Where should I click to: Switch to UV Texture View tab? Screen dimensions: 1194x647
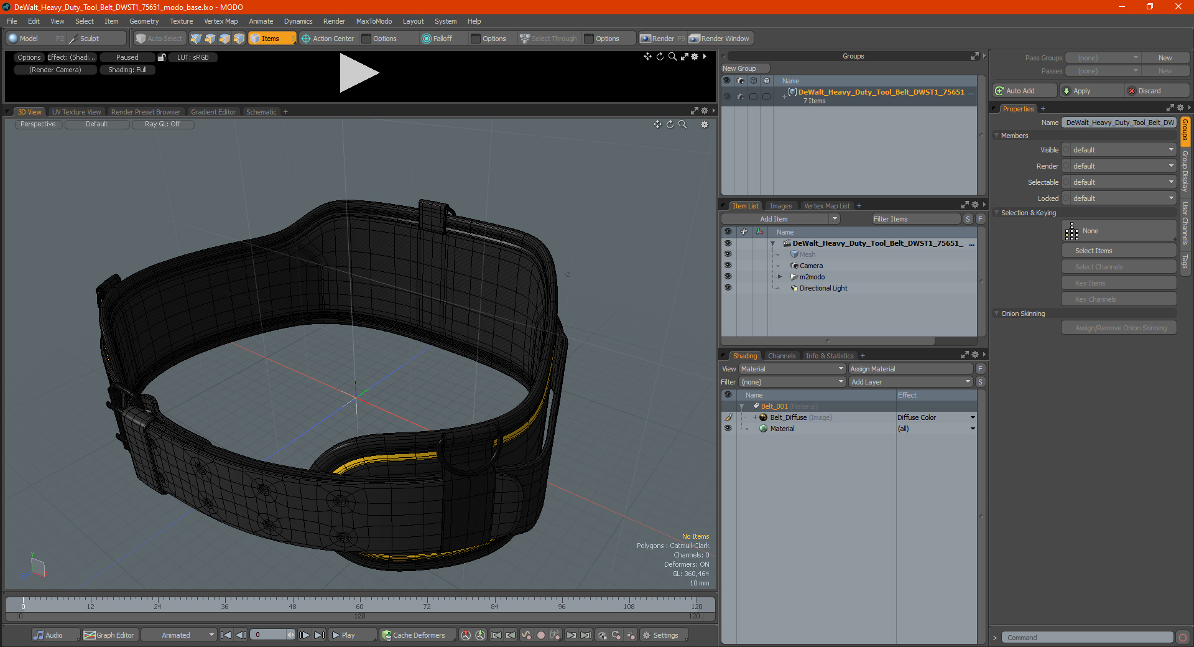click(76, 112)
